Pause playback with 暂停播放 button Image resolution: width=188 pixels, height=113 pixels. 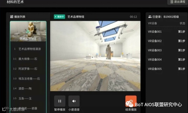pos(60,101)
